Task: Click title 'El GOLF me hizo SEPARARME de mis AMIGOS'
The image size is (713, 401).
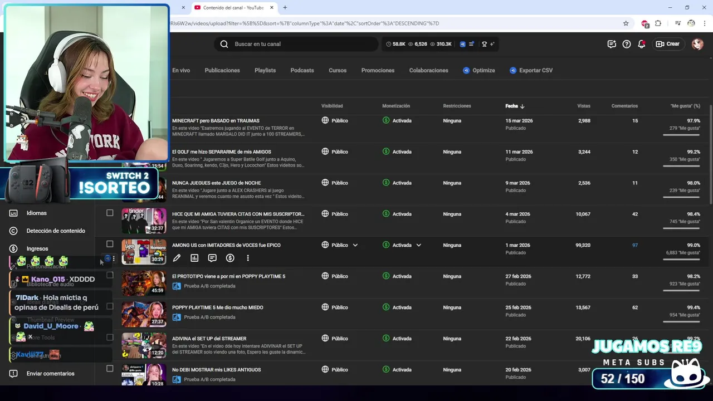Action: tap(222, 151)
